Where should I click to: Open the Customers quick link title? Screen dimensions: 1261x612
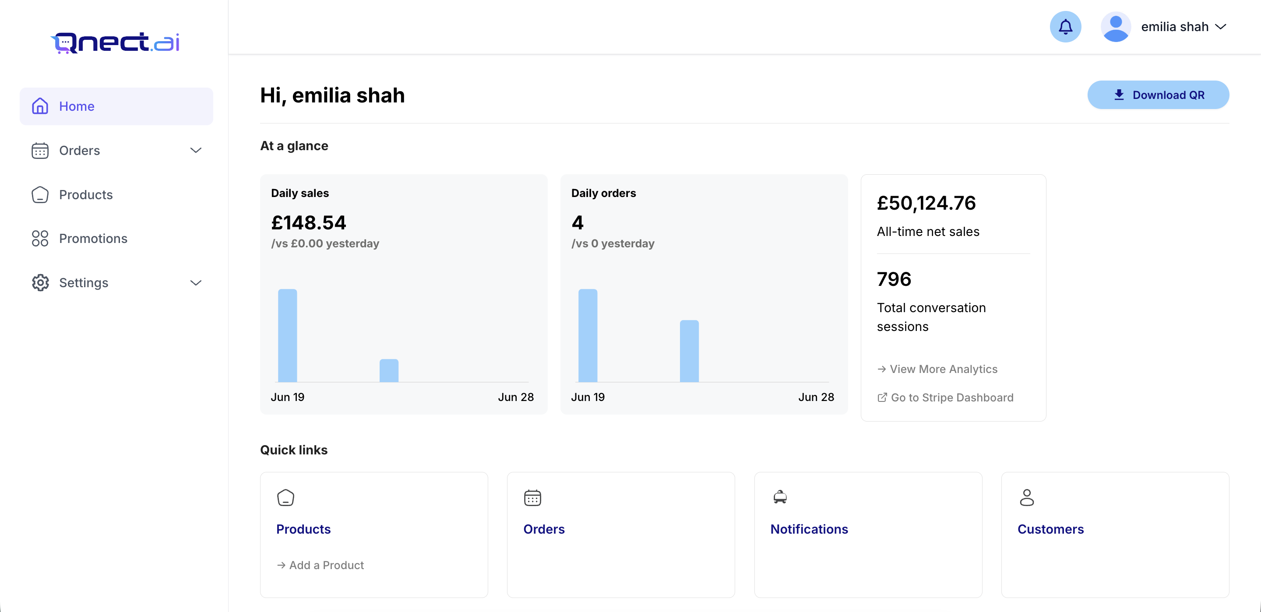tap(1050, 529)
